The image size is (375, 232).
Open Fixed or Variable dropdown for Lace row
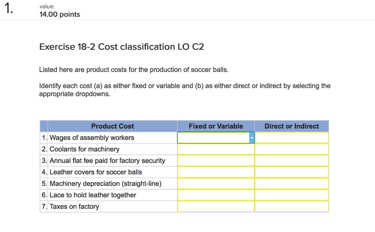click(216, 195)
